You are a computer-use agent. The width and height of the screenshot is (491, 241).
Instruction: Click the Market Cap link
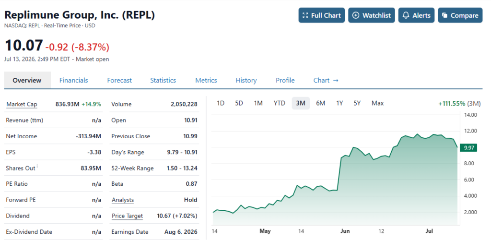coord(22,104)
